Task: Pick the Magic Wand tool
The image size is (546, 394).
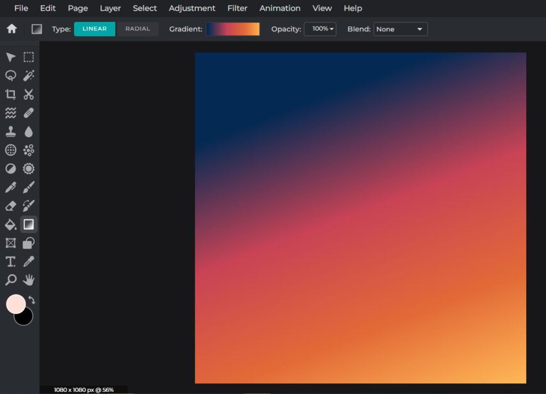Action: pos(29,76)
